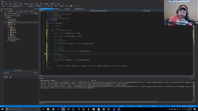Open File Explorer from the taskbar
The height and width of the screenshot is (111, 198).
pyautogui.click(x=48, y=109)
